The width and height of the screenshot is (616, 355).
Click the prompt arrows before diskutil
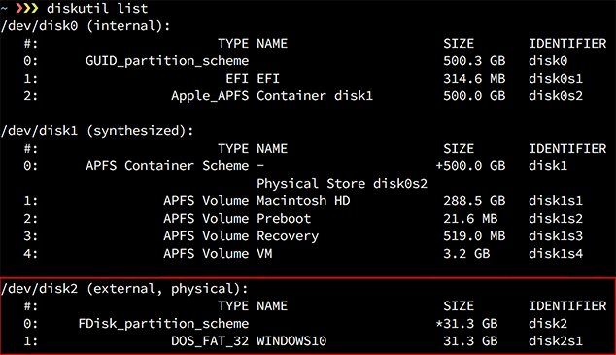coord(26,8)
